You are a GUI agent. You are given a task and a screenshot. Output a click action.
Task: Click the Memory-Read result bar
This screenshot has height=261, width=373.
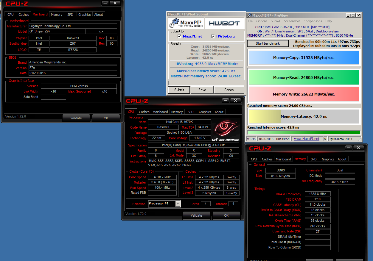coord(304,78)
